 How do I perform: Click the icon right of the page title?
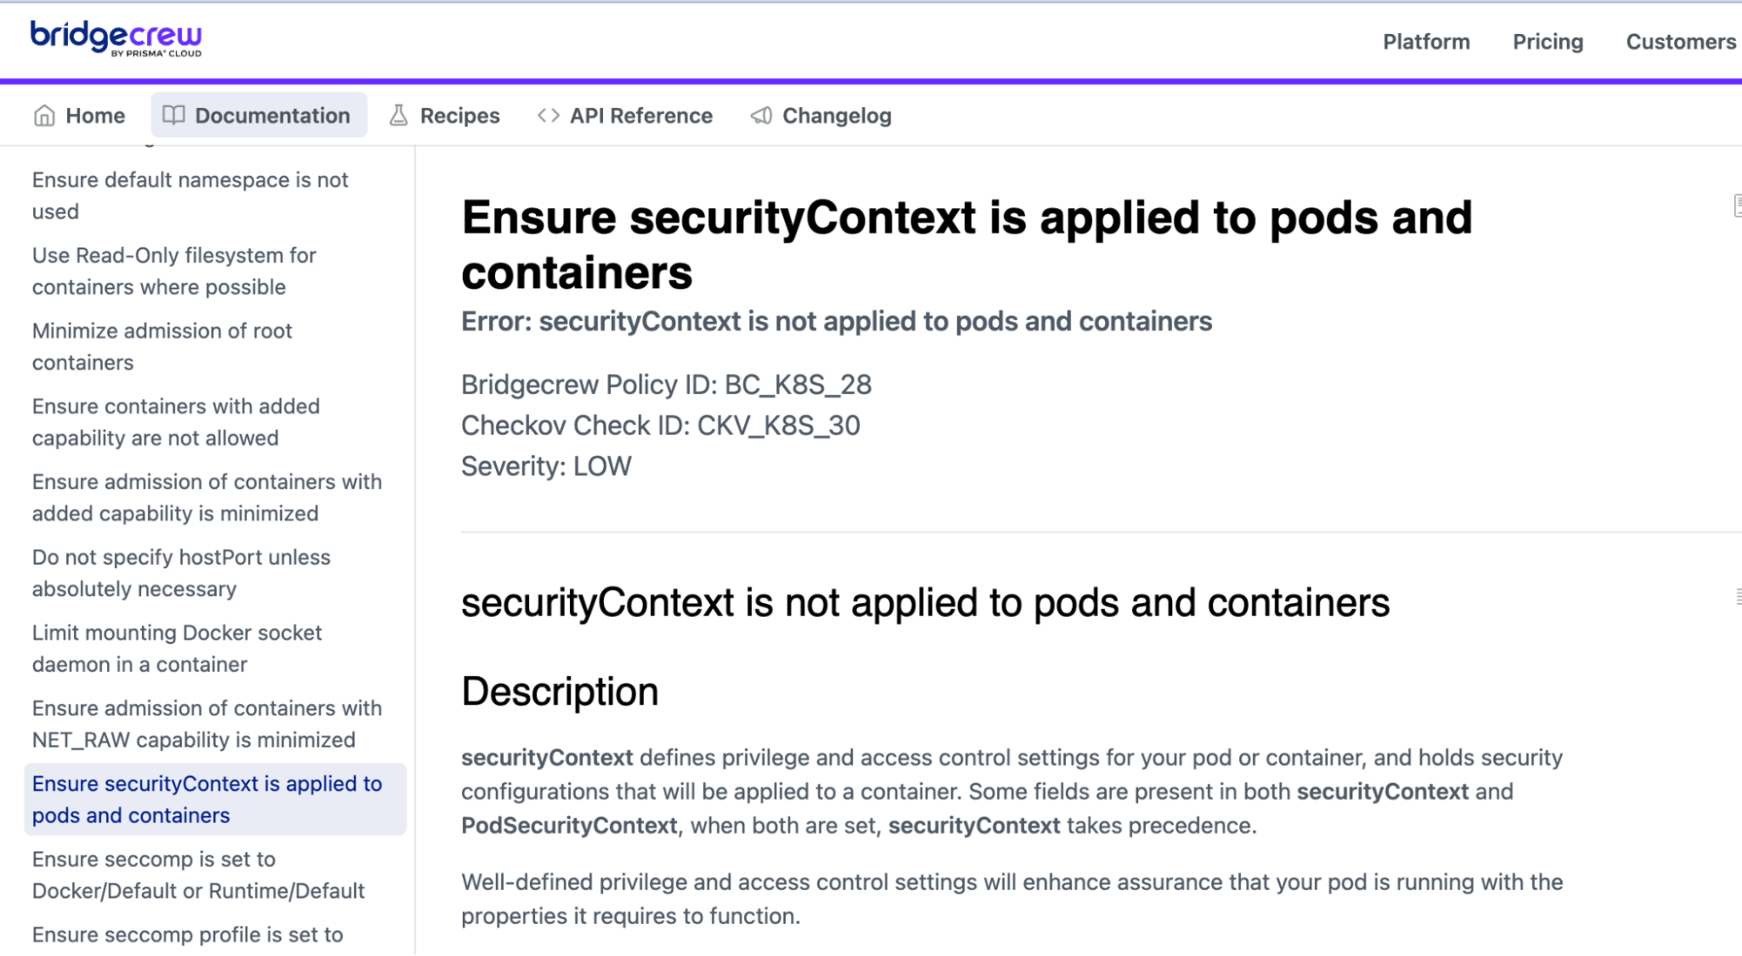[1737, 206]
